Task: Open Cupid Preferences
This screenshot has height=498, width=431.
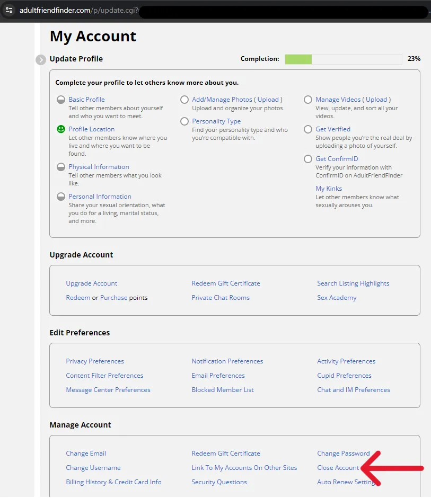Action: point(344,376)
